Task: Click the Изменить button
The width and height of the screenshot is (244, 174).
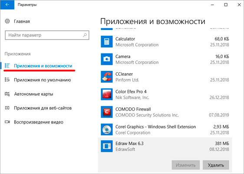Action: [186, 165]
